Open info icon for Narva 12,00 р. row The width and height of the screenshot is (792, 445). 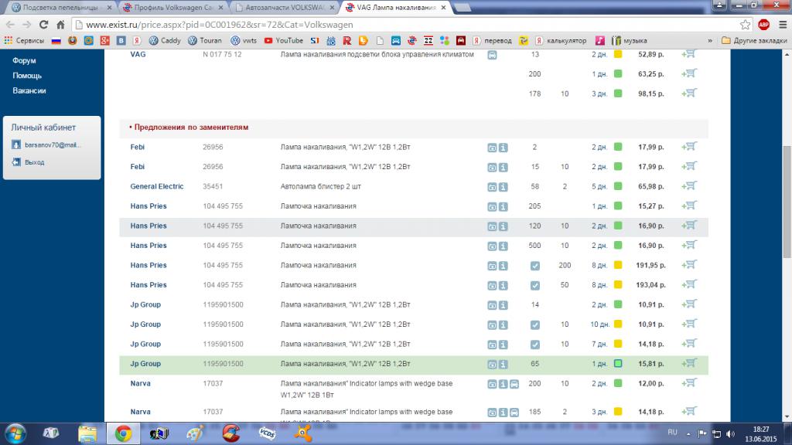pos(503,384)
